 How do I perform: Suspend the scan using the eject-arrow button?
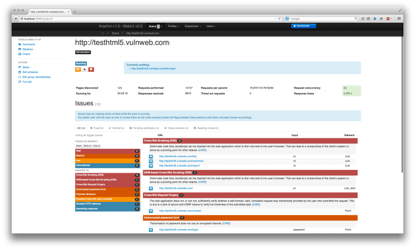click(85, 69)
